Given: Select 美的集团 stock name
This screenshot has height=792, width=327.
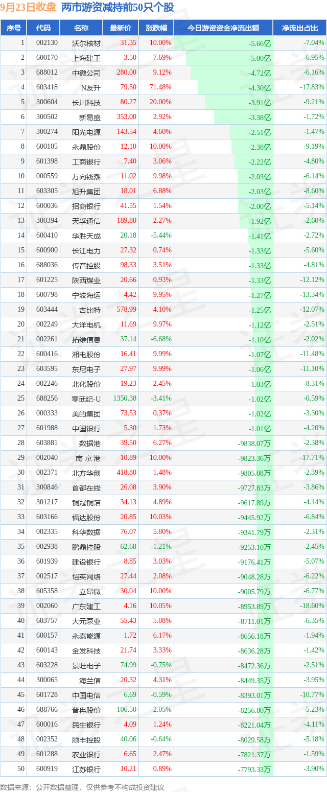Looking at the screenshot, I should tap(86, 413).
